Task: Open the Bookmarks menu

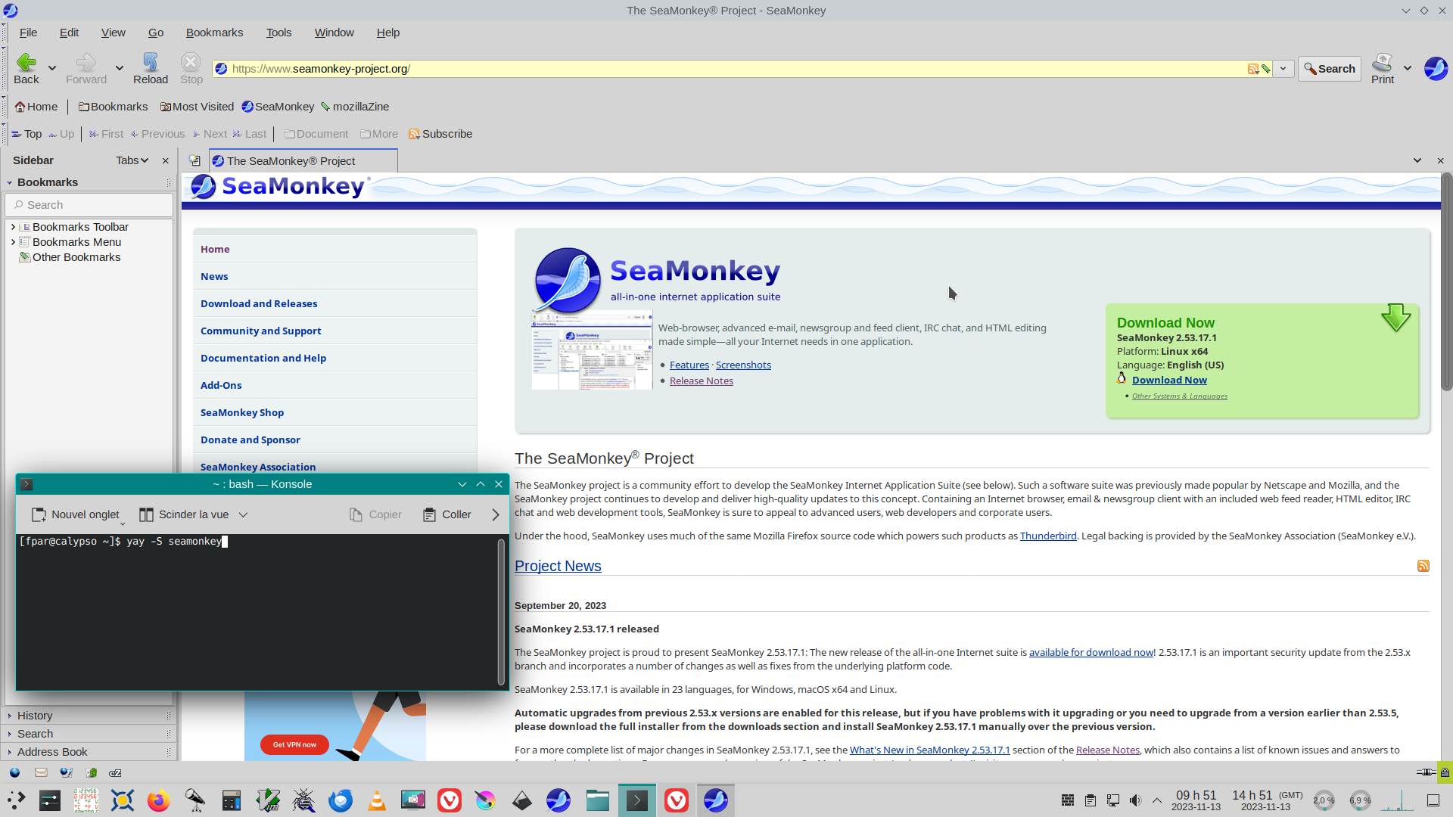Action: click(x=214, y=33)
